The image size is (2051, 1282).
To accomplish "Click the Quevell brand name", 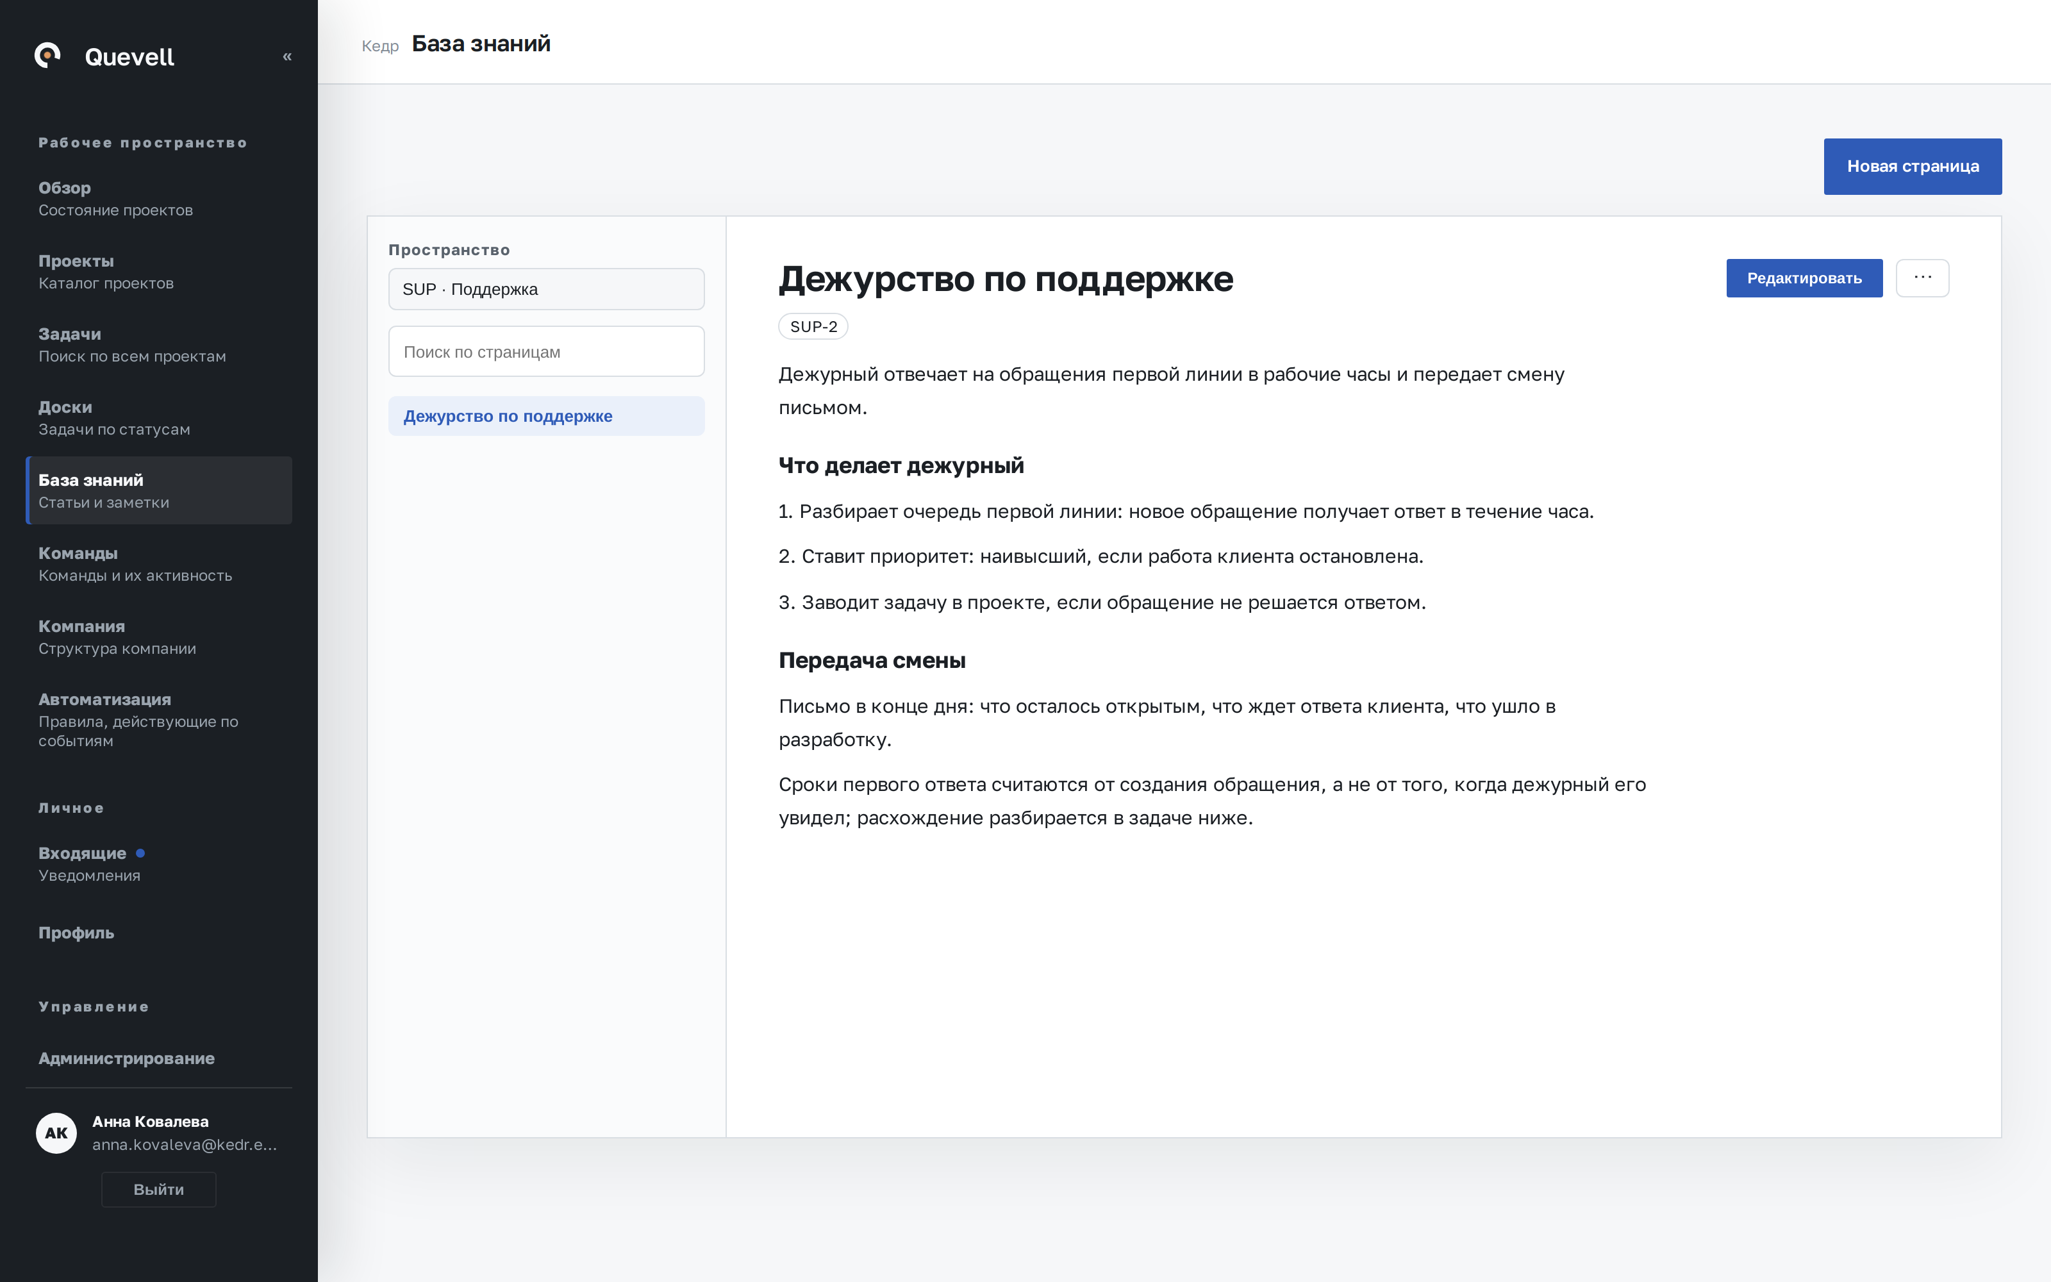I will pyautogui.click(x=129, y=57).
